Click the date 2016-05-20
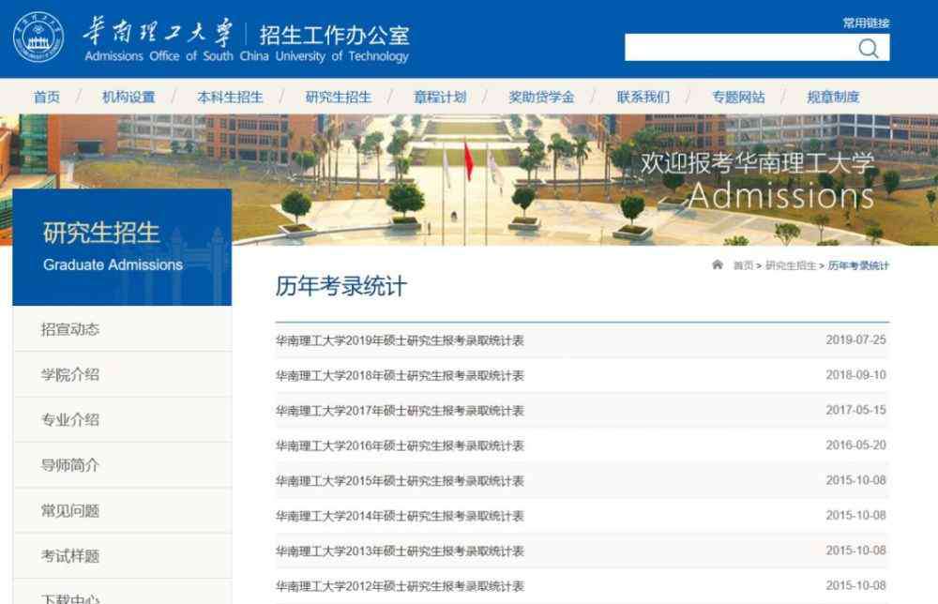This screenshot has height=604, width=938. click(x=856, y=445)
